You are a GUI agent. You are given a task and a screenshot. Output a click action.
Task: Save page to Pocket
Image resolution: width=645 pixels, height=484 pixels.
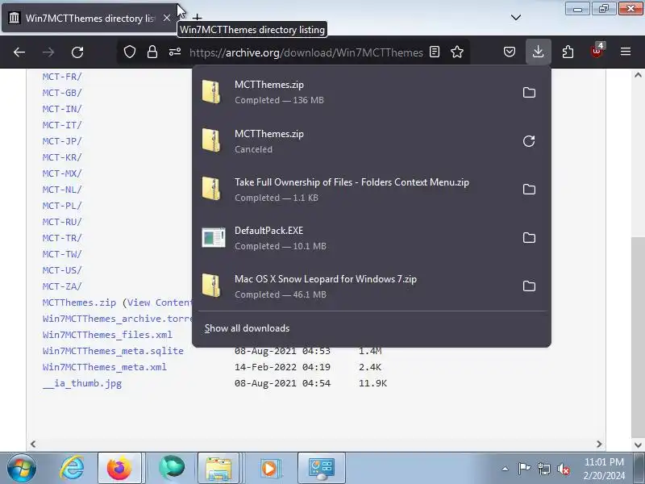click(510, 52)
